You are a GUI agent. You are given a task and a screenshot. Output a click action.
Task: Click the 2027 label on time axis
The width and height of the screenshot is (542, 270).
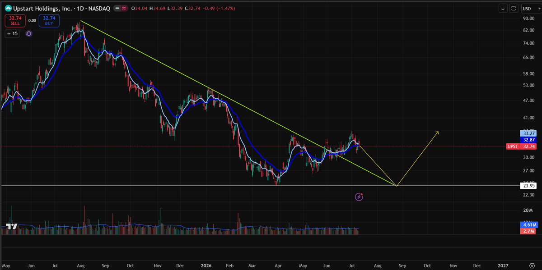coord(503,265)
